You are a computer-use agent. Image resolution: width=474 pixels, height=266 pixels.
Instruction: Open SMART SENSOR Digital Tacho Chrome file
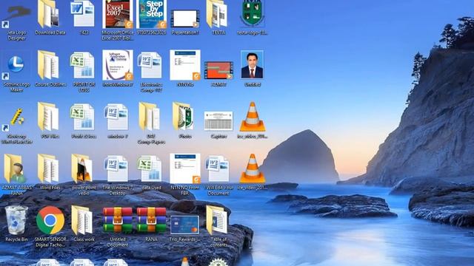50,226
